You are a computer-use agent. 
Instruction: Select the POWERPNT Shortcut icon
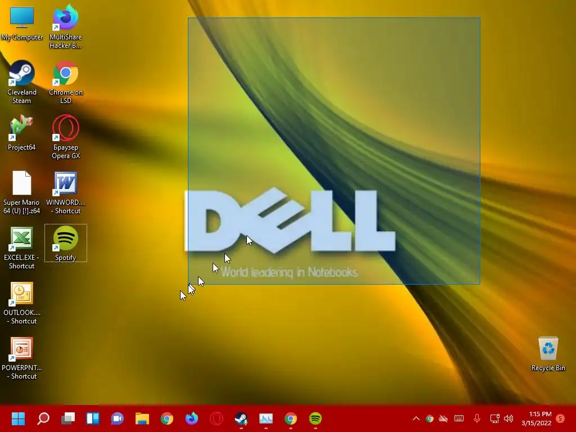(x=22, y=358)
